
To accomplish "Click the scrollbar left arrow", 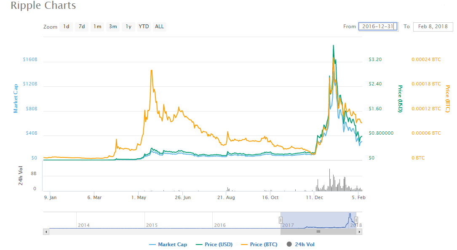I will (x=46, y=231).
